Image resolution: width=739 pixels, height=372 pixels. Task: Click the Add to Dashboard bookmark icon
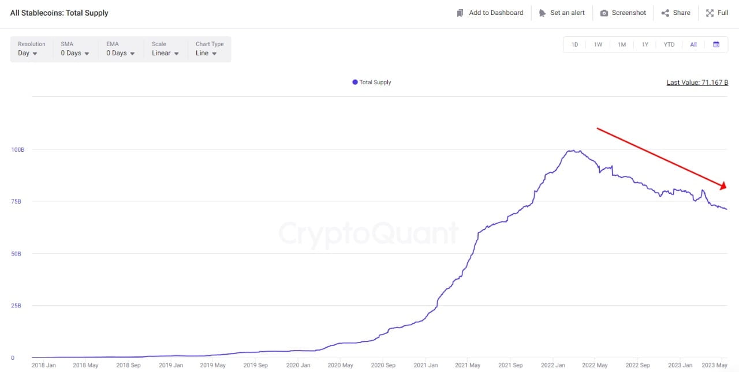coord(460,13)
